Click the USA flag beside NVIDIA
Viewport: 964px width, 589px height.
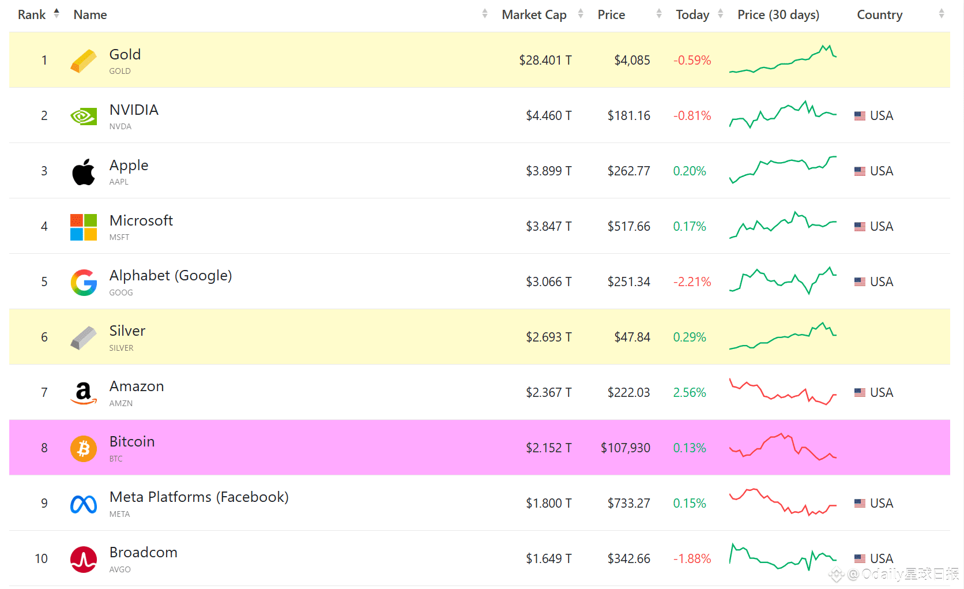860,116
